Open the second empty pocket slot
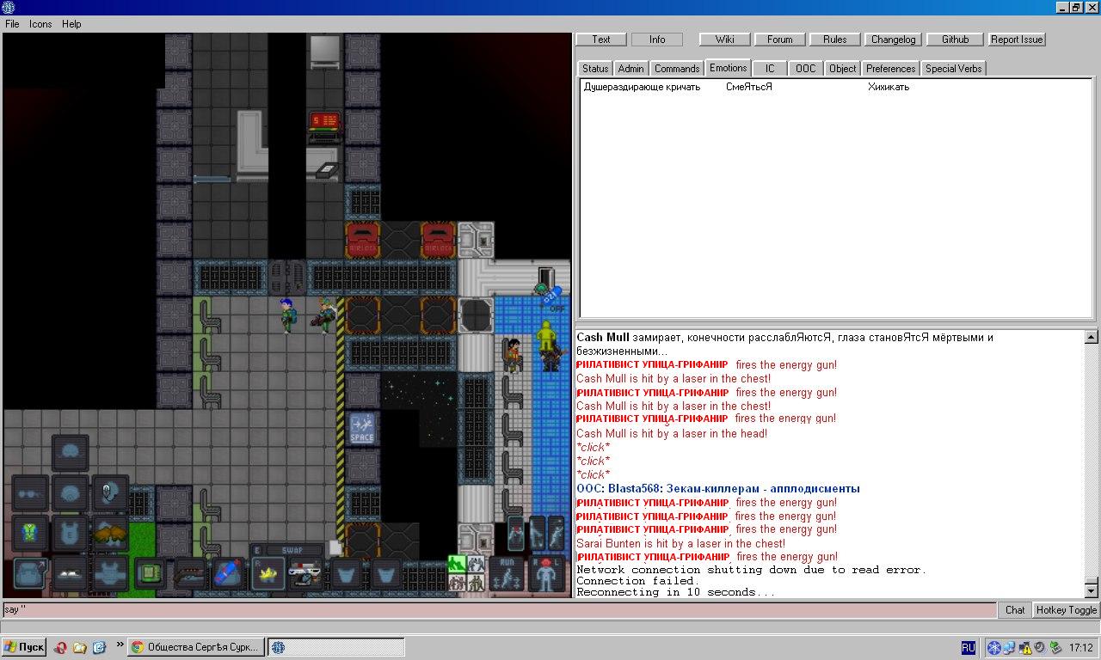The width and height of the screenshot is (1101, 660). tap(385, 573)
